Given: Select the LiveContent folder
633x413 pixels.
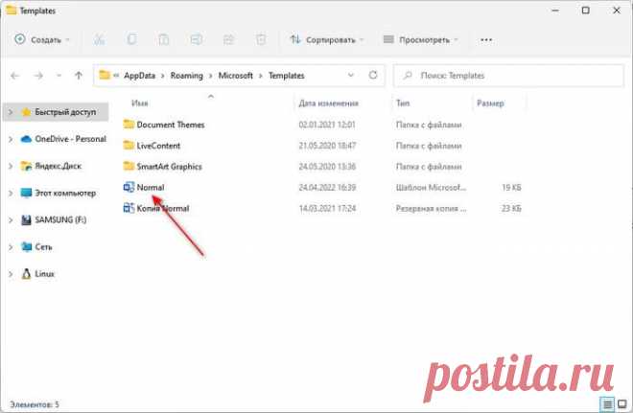Looking at the screenshot, I should pyautogui.click(x=158, y=146).
